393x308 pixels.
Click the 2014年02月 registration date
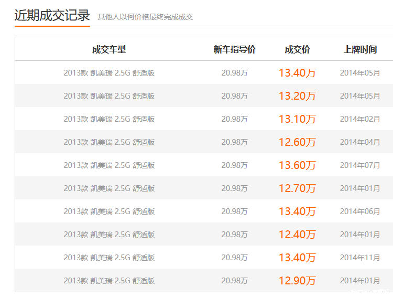[x=360, y=119]
